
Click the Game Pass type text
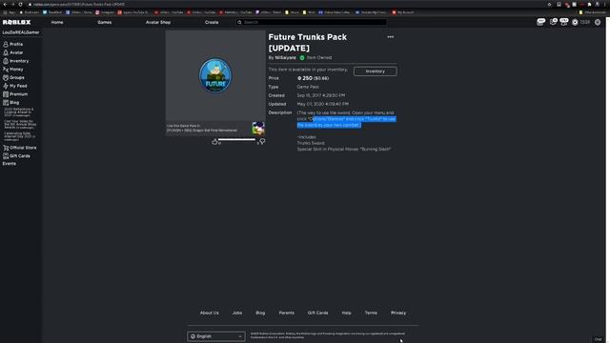pyautogui.click(x=308, y=87)
